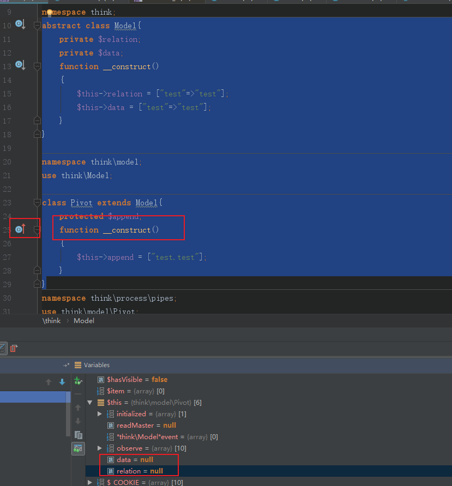Move watch down in the variables side toolbar
The image size is (452, 486).
78,421
